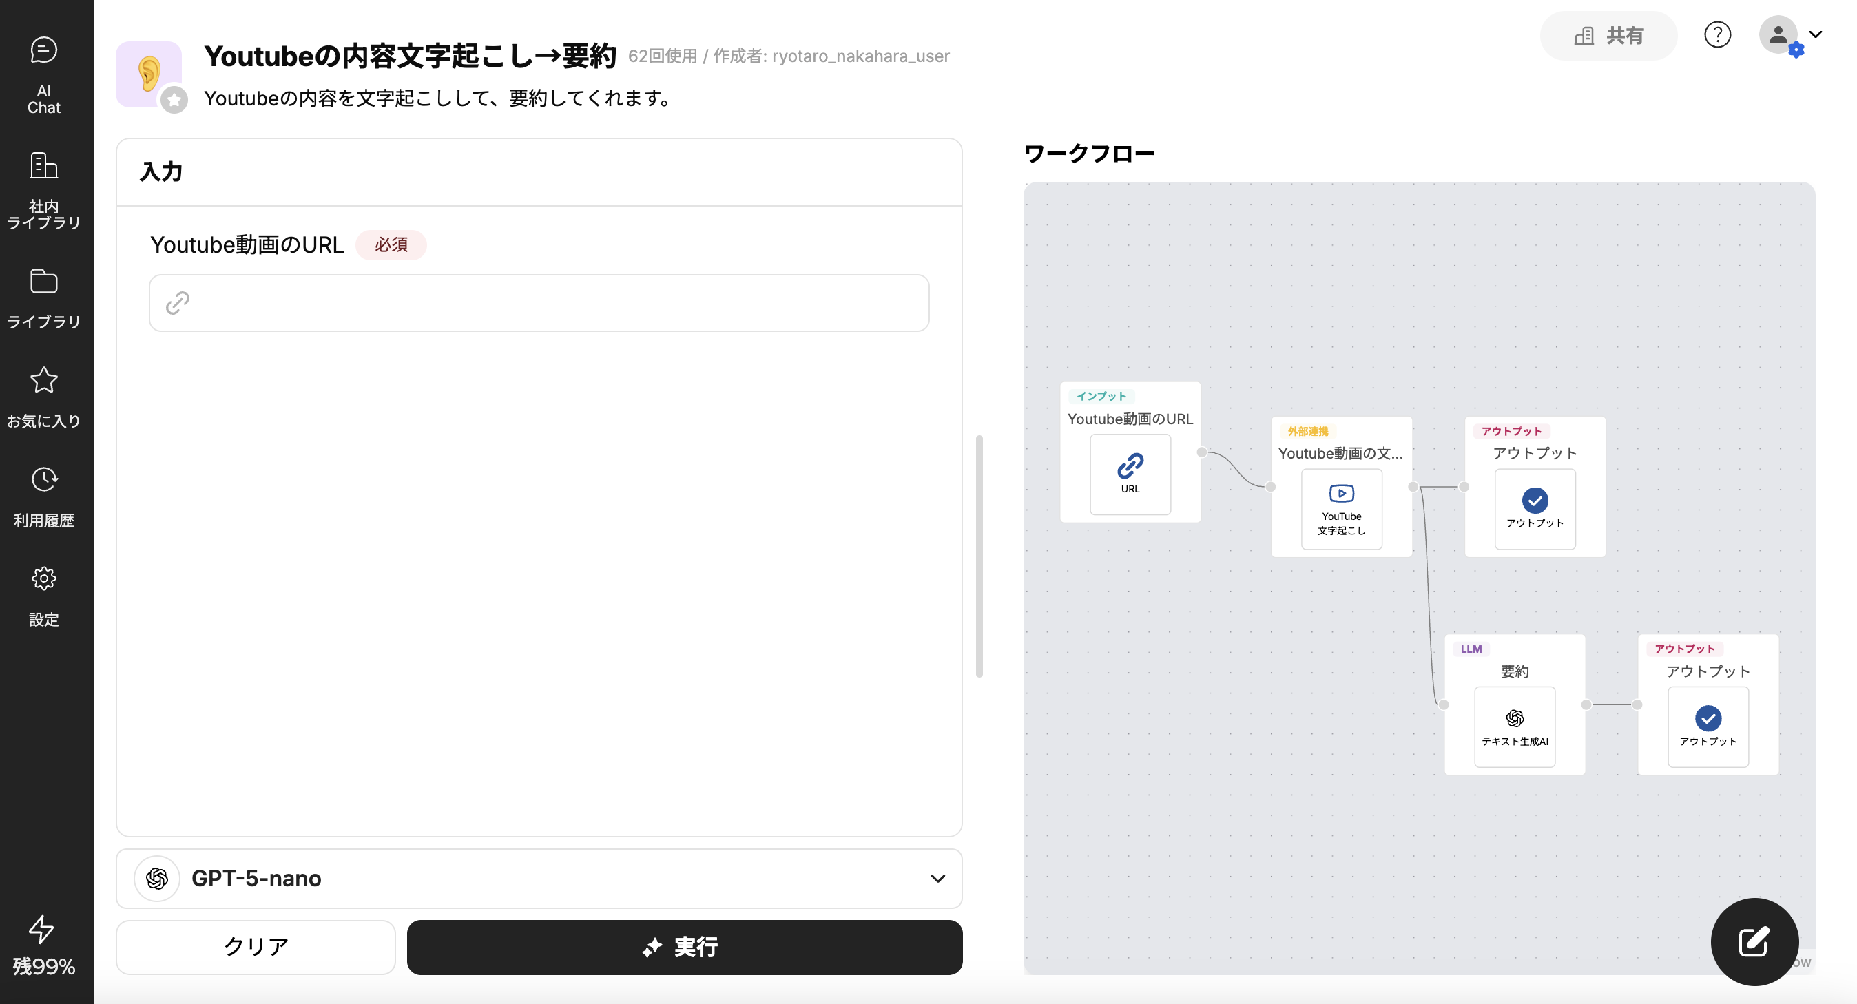Open 設定 gear icon
Viewport: 1857px width, 1004px height.
(x=44, y=596)
